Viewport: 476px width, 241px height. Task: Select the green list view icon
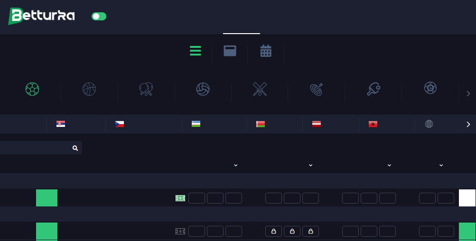tap(196, 51)
